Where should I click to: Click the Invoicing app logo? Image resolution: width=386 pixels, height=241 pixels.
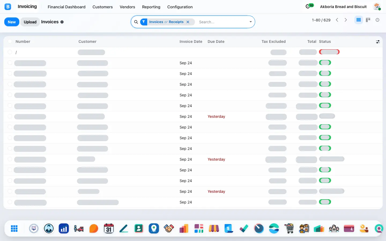(x=8, y=7)
